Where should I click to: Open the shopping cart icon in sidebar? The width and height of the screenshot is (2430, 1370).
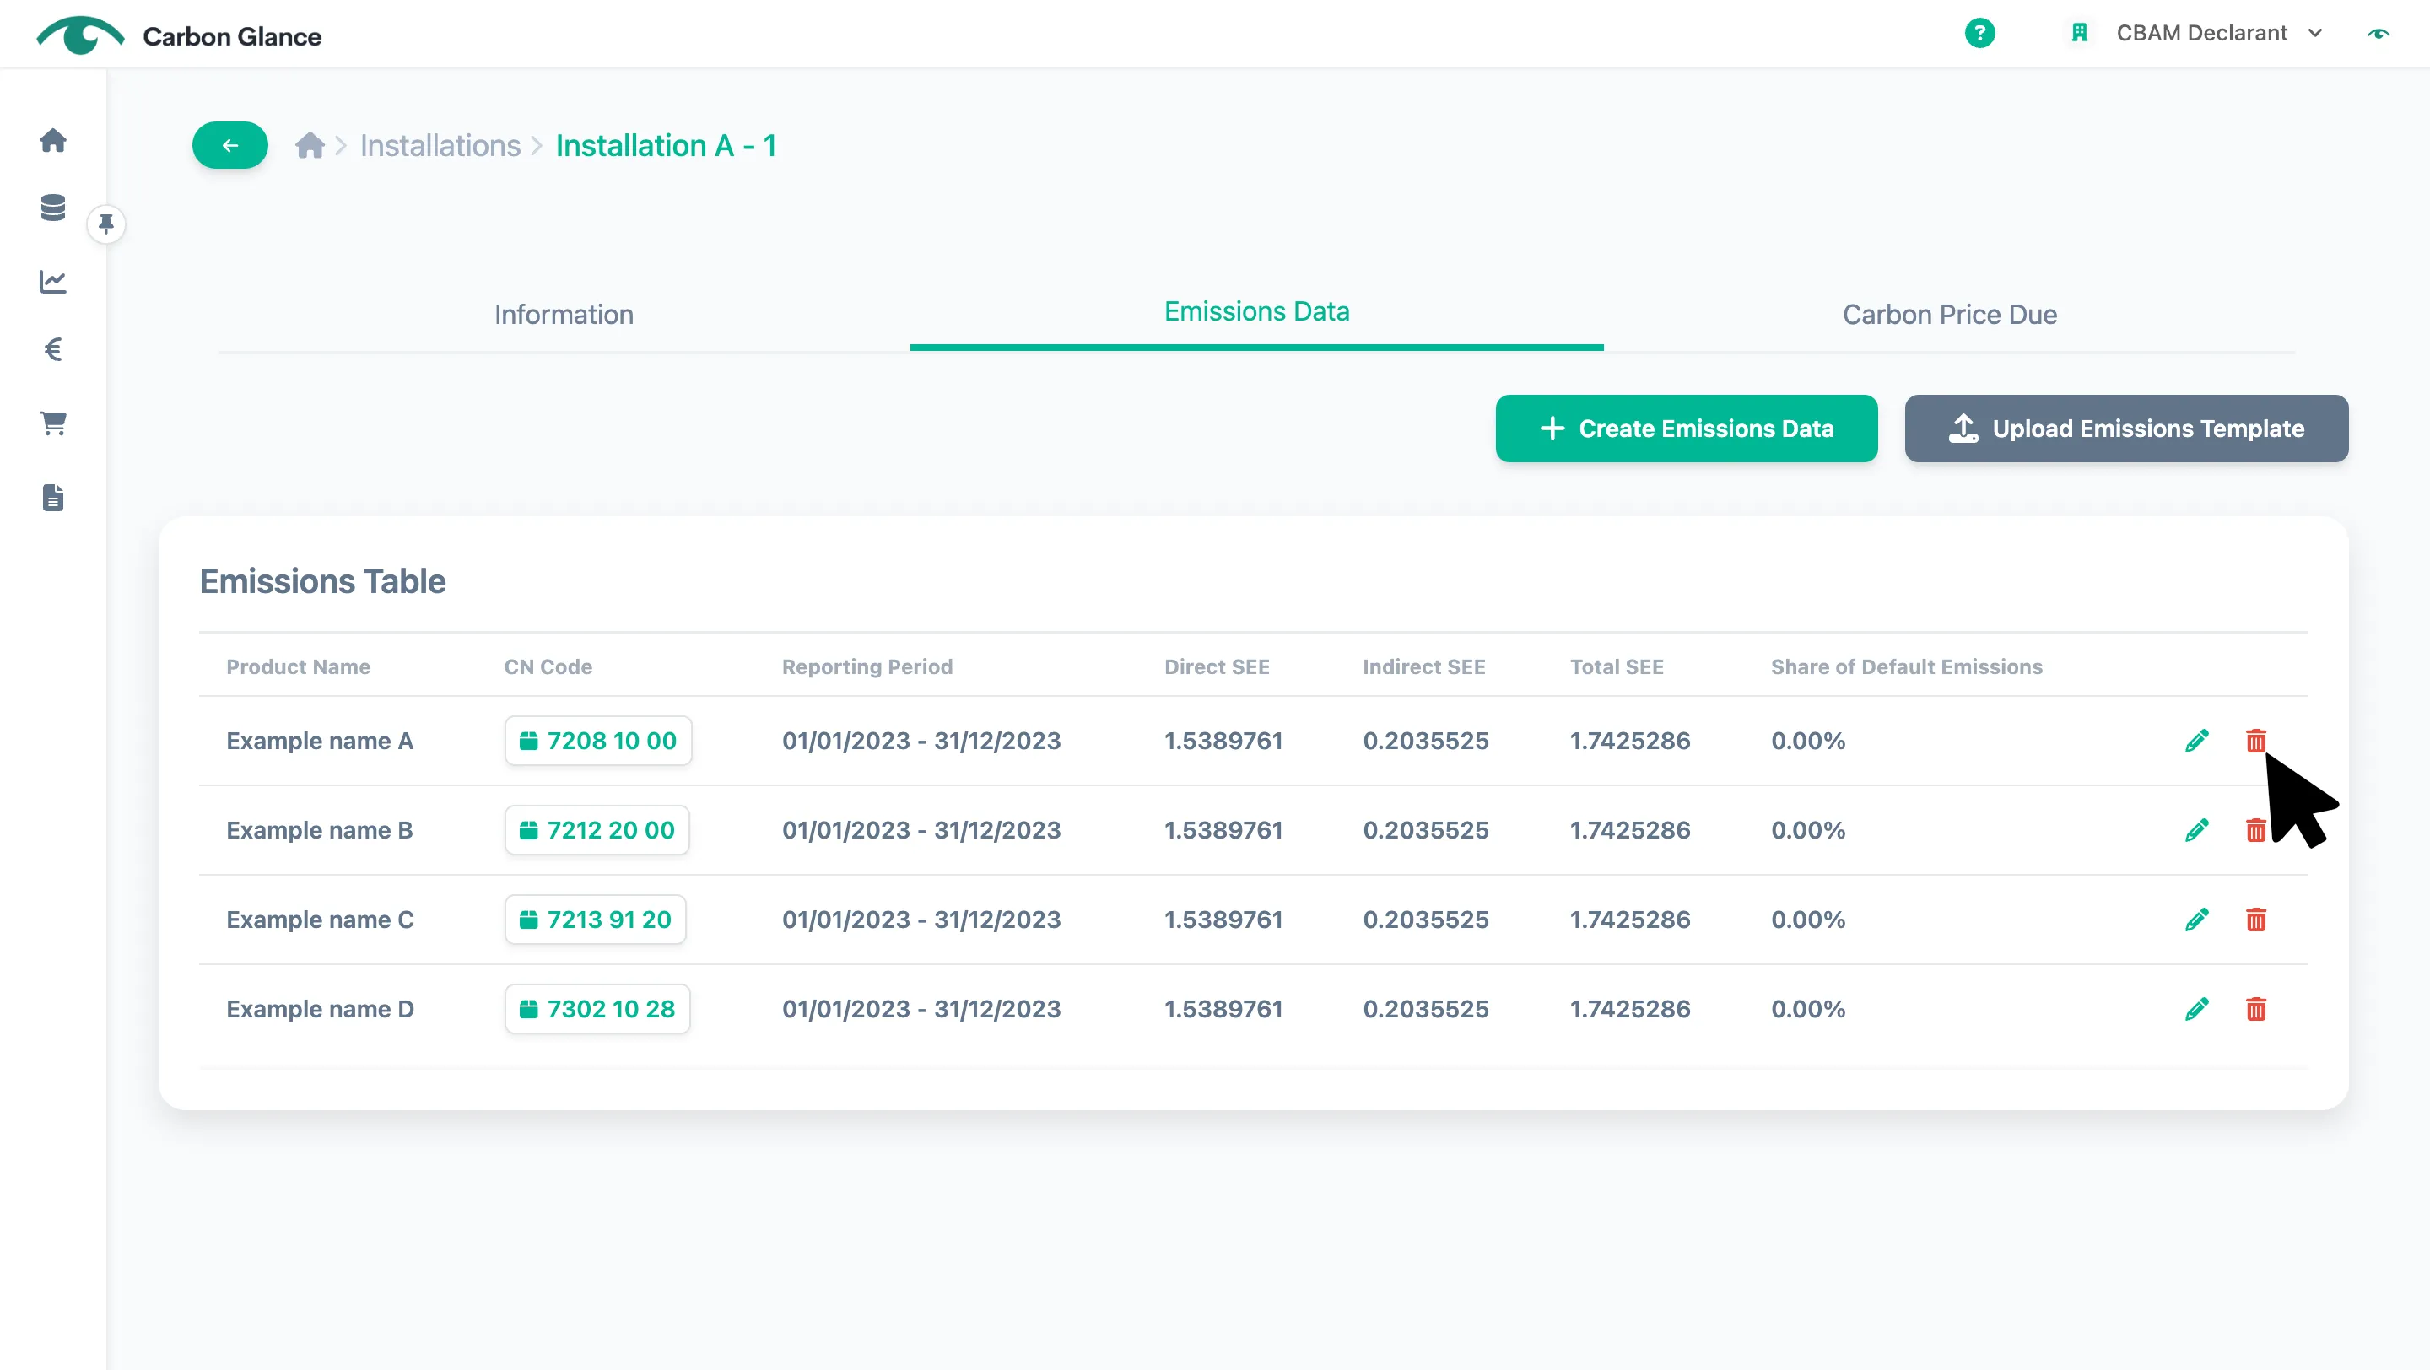click(x=53, y=423)
